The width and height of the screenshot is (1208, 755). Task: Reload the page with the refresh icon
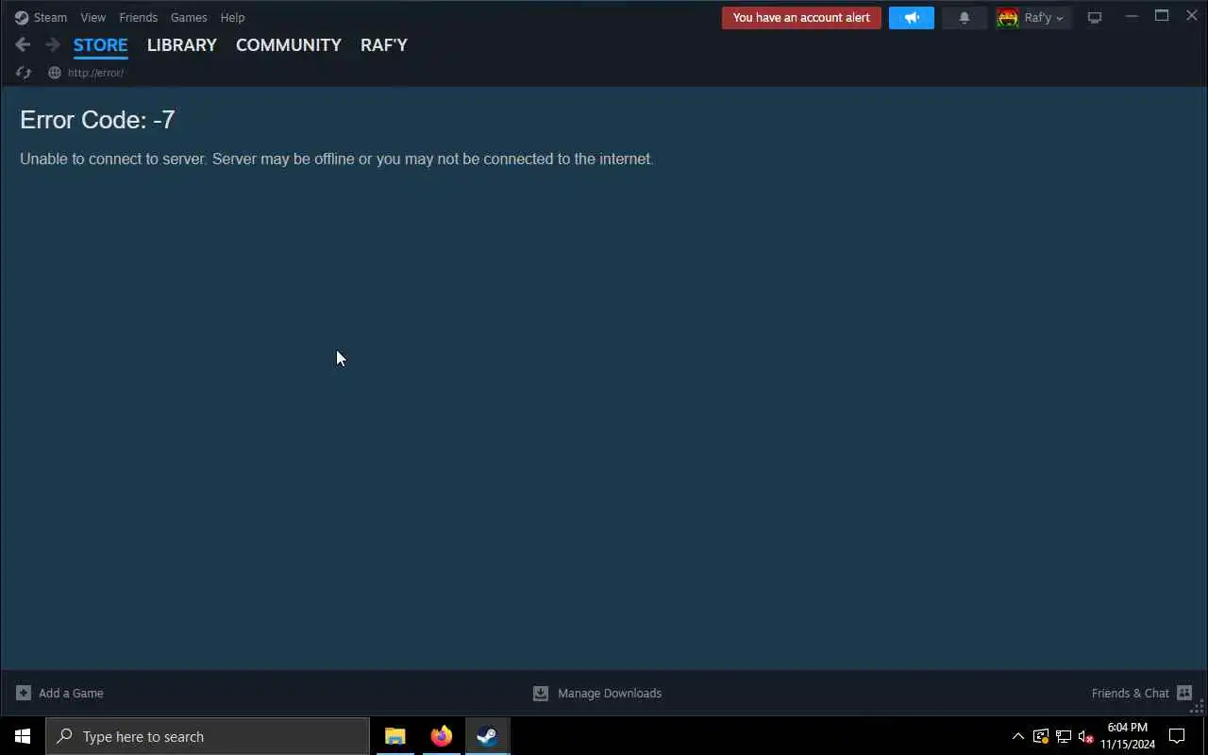24,73
